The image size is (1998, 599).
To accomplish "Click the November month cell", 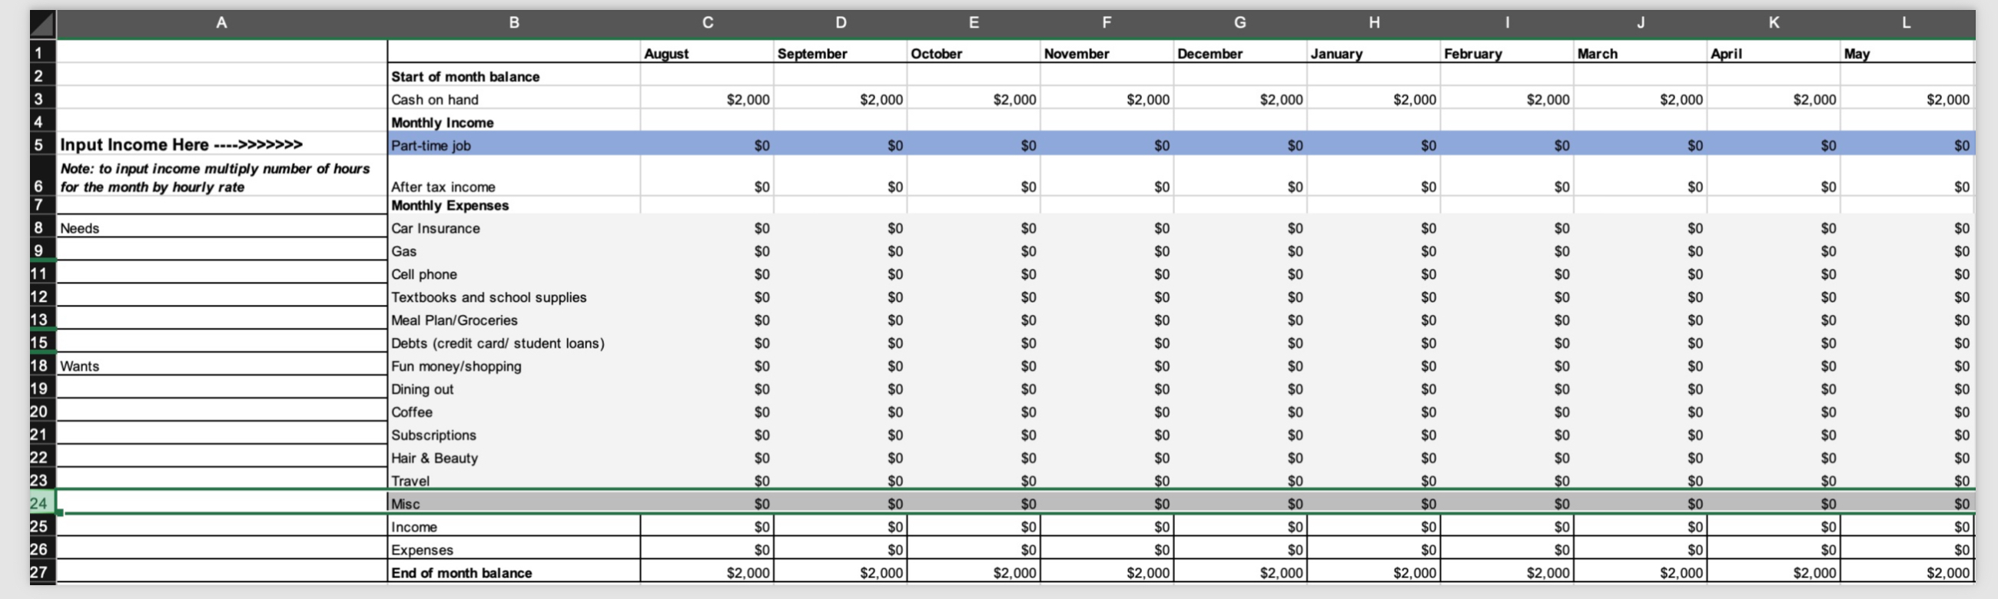I will 1107,53.
